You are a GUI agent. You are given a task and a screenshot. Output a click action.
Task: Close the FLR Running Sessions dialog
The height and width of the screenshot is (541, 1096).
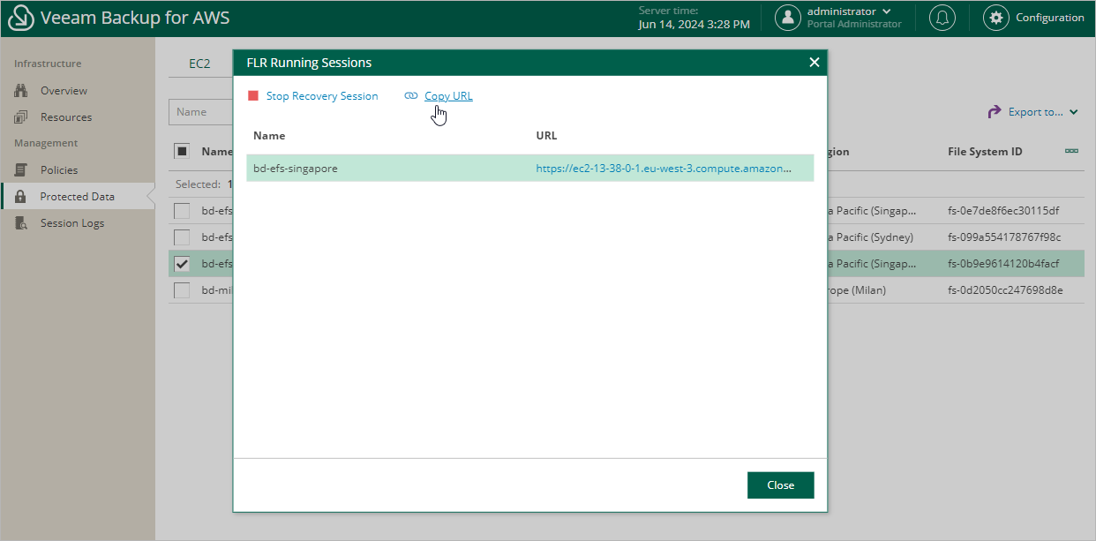click(x=814, y=63)
